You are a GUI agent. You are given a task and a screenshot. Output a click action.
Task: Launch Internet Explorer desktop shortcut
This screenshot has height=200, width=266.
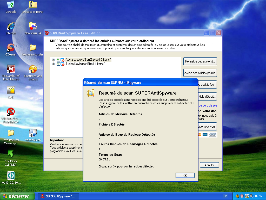point(11,26)
